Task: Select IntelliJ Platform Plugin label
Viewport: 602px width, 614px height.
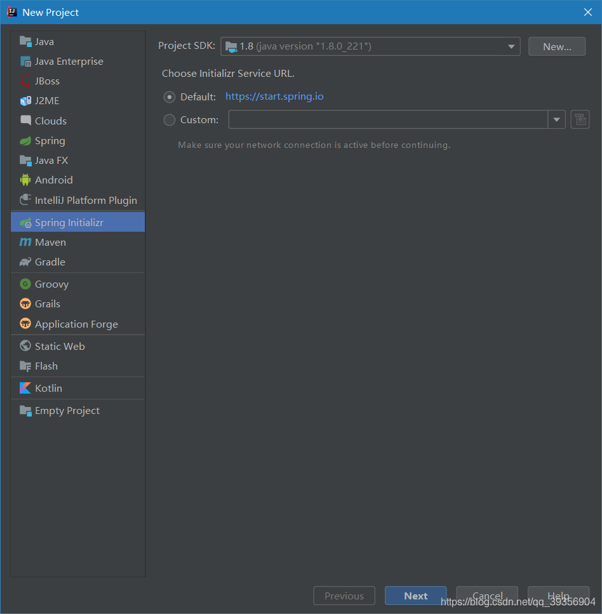Action: pos(86,200)
